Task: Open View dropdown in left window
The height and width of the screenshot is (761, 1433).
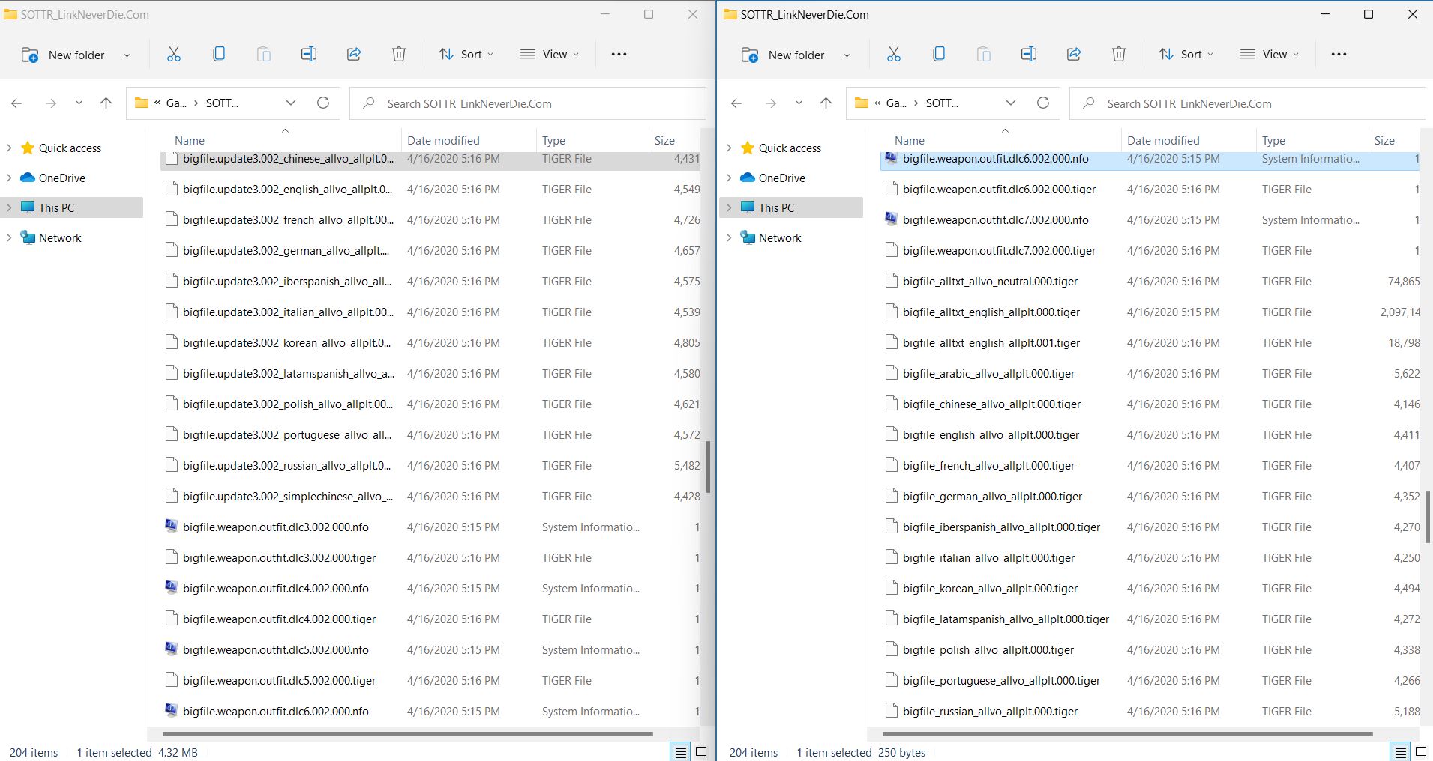Action: (x=550, y=55)
